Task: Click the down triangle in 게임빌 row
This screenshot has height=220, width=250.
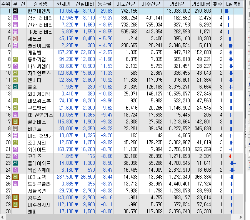Action: pos(77,52)
